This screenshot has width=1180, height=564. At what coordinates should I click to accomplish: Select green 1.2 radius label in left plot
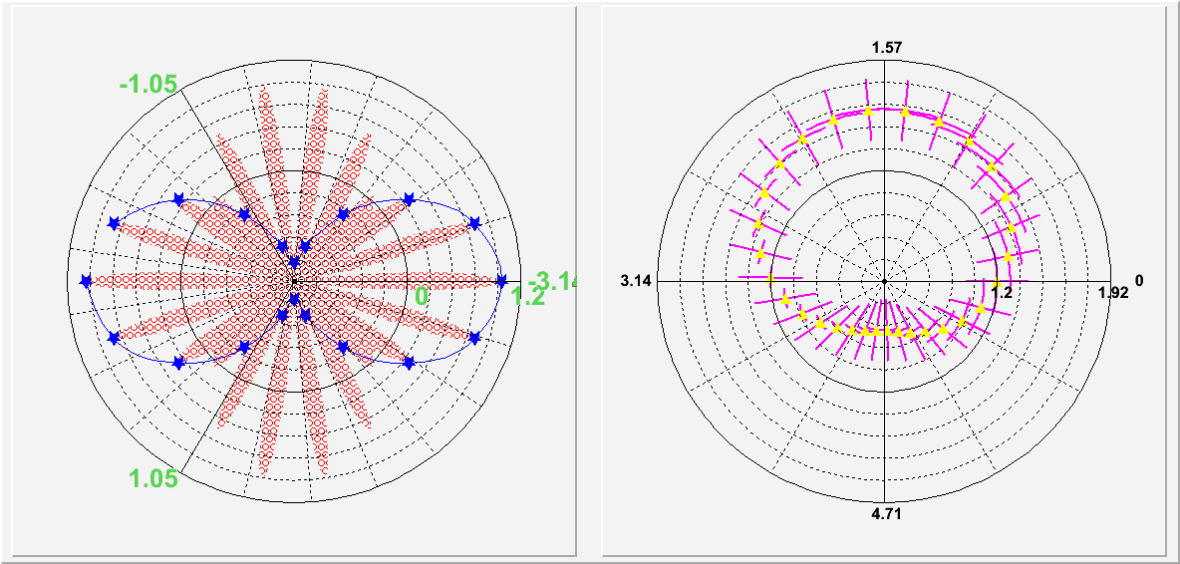(x=527, y=296)
